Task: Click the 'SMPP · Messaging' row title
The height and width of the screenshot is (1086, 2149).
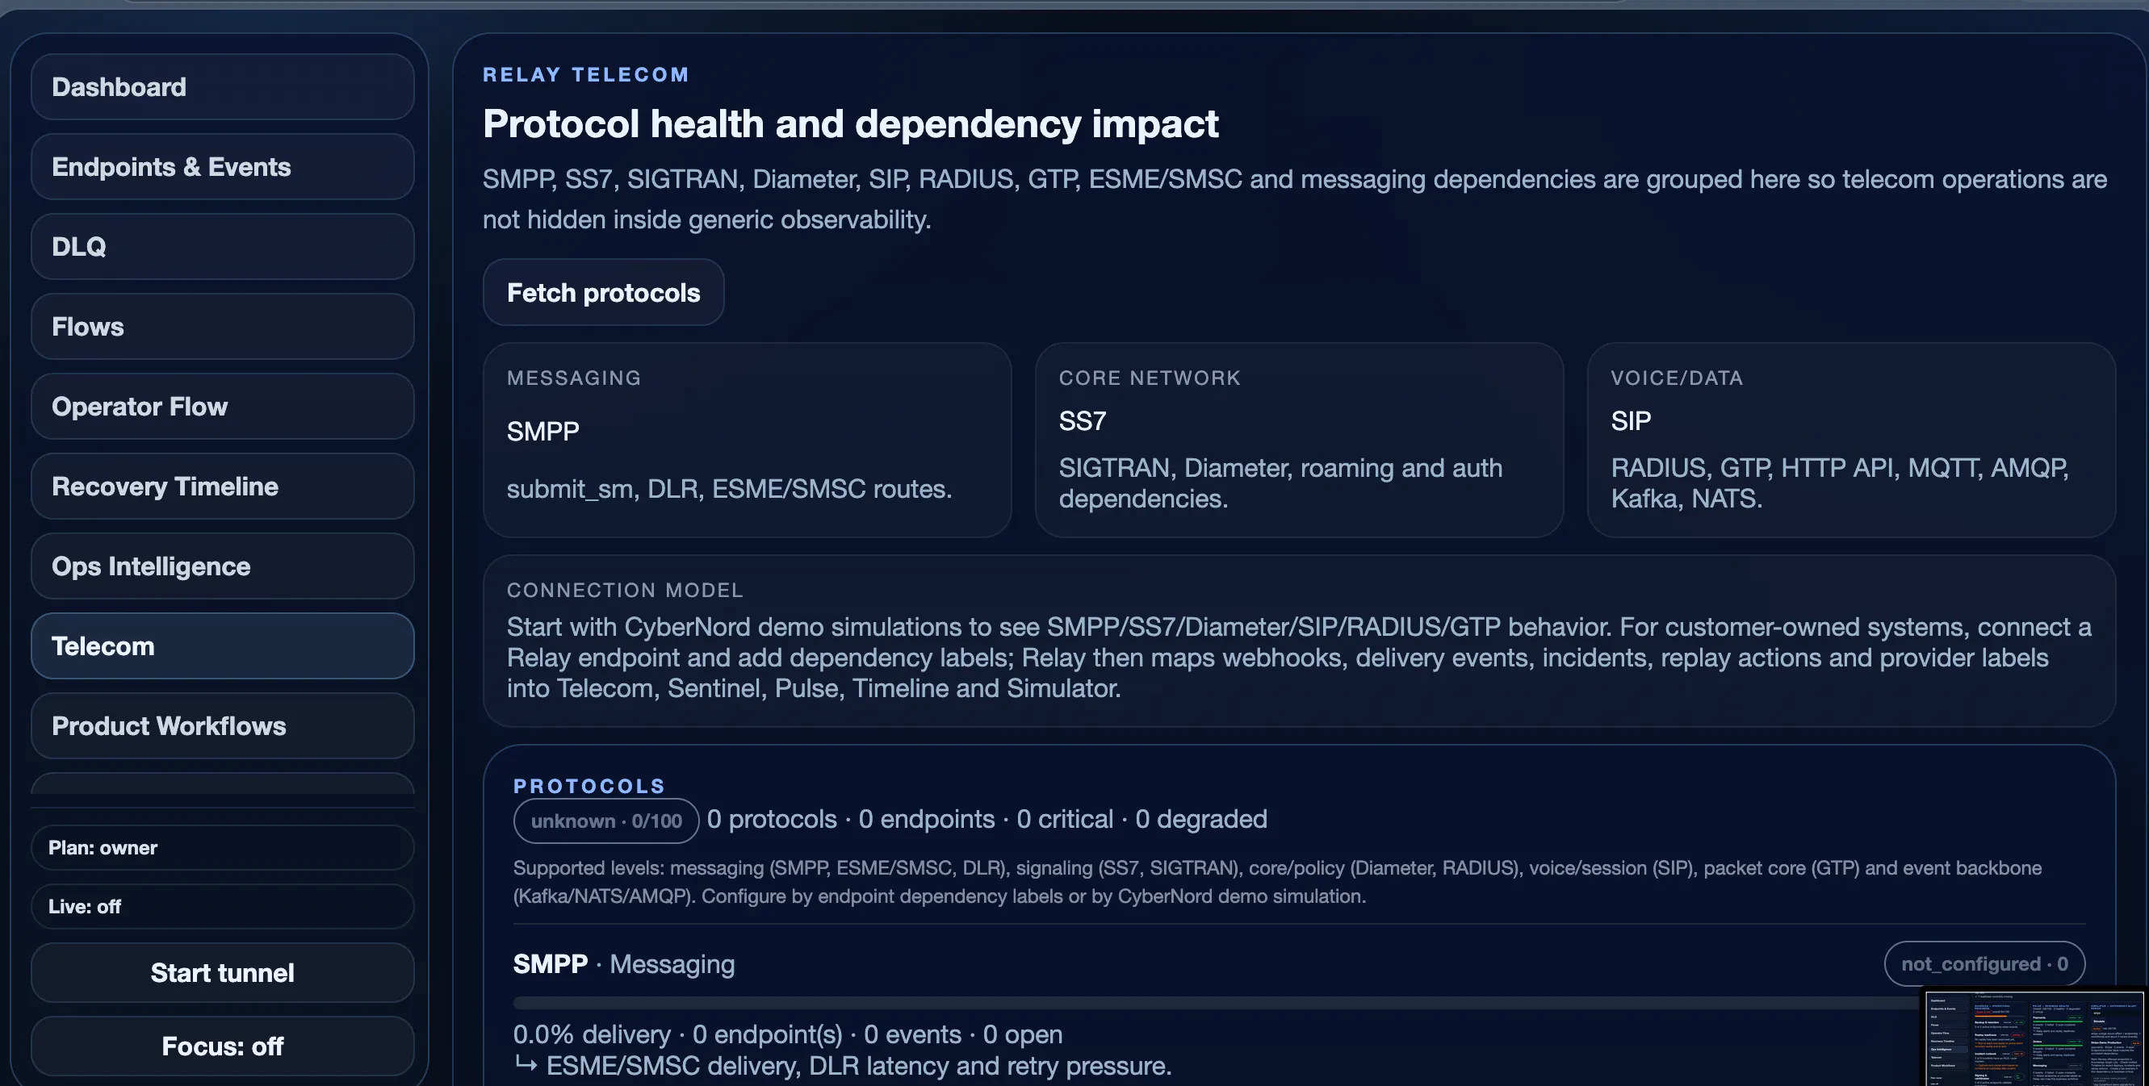Action: coord(624,964)
